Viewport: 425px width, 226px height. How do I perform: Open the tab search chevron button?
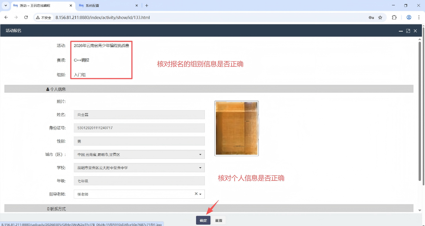pos(5,5)
